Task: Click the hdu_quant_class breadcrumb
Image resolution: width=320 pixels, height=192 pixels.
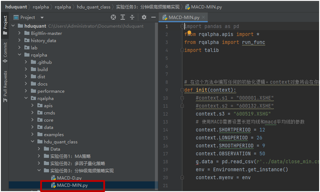Action: pos(94,7)
